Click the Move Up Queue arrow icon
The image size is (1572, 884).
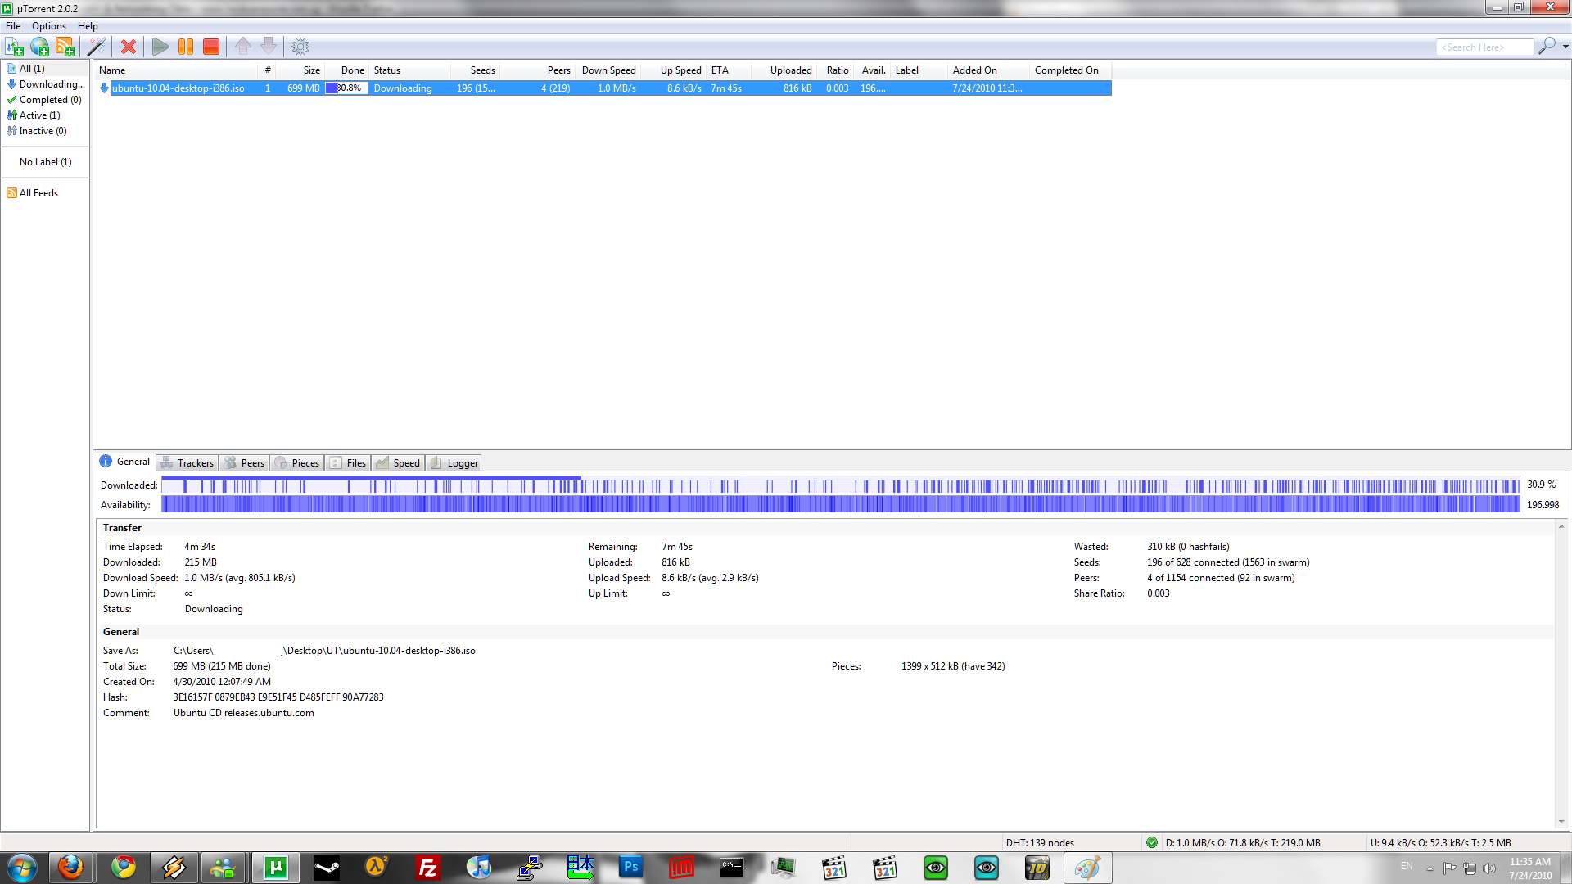pyautogui.click(x=243, y=47)
